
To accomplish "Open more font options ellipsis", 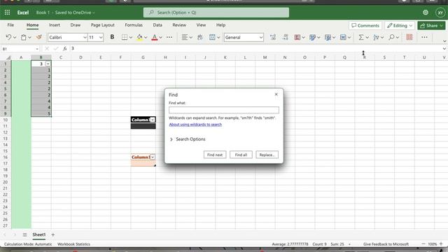I will tap(169, 37).
